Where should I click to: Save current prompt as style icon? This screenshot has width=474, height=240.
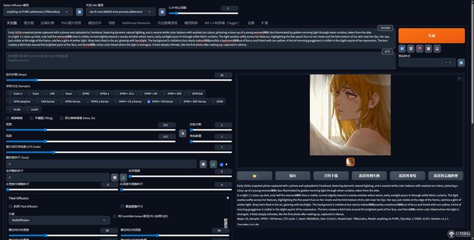[x=437, y=49]
